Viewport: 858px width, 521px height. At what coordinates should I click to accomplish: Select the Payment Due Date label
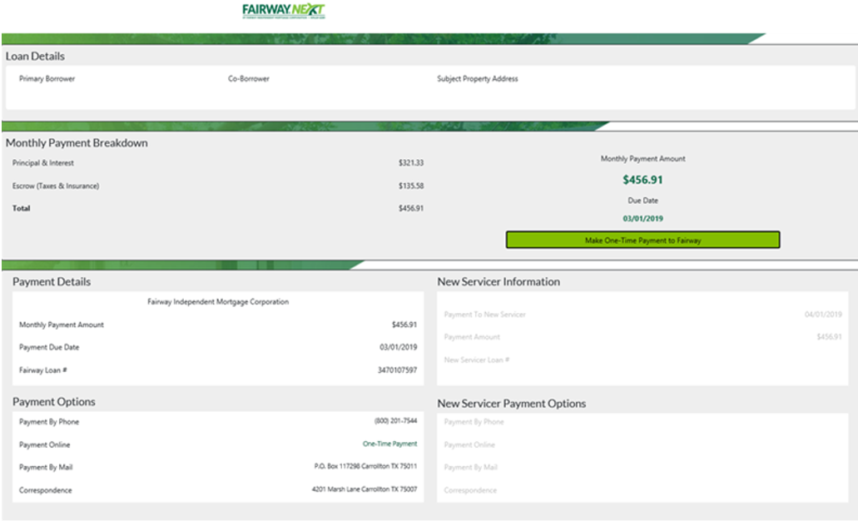pyautogui.click(x=49, y=348)
